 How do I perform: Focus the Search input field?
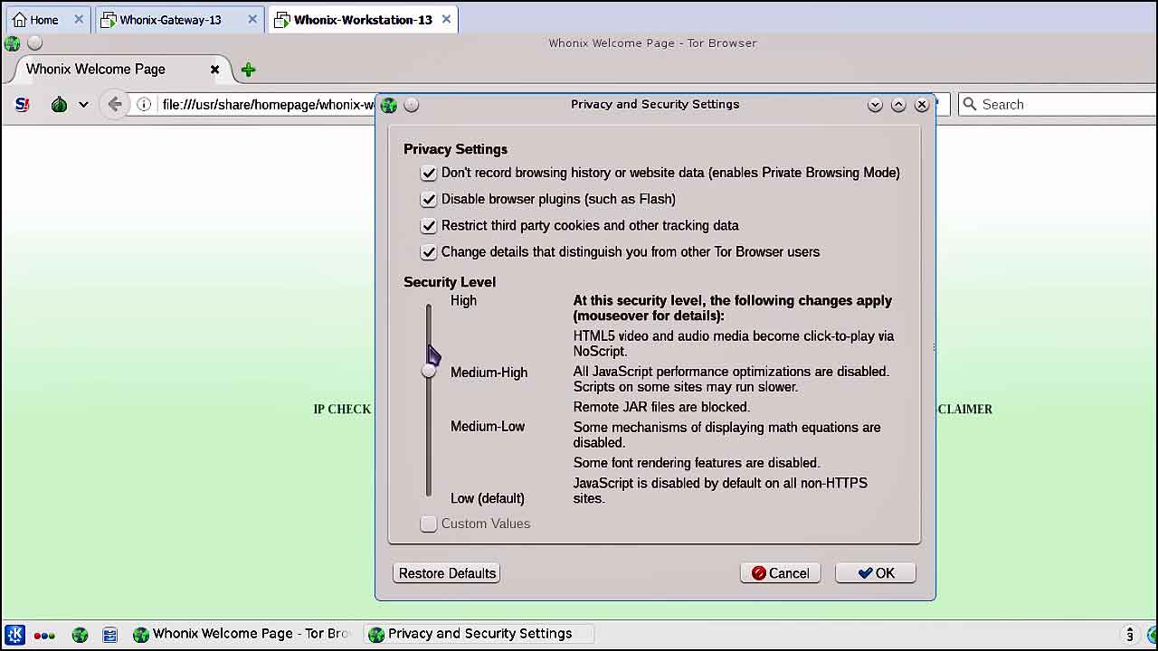(1057, 104)
